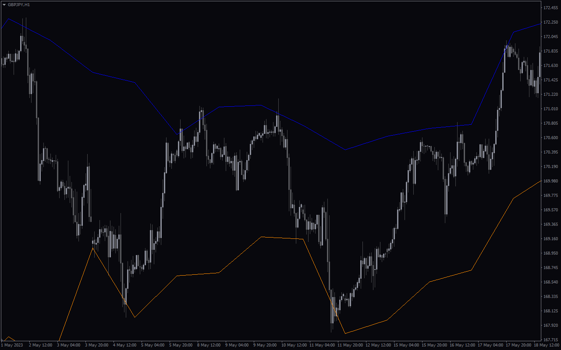Click the 3 May 04:00 time label
561x350 pixels.
tap(68, 345)
